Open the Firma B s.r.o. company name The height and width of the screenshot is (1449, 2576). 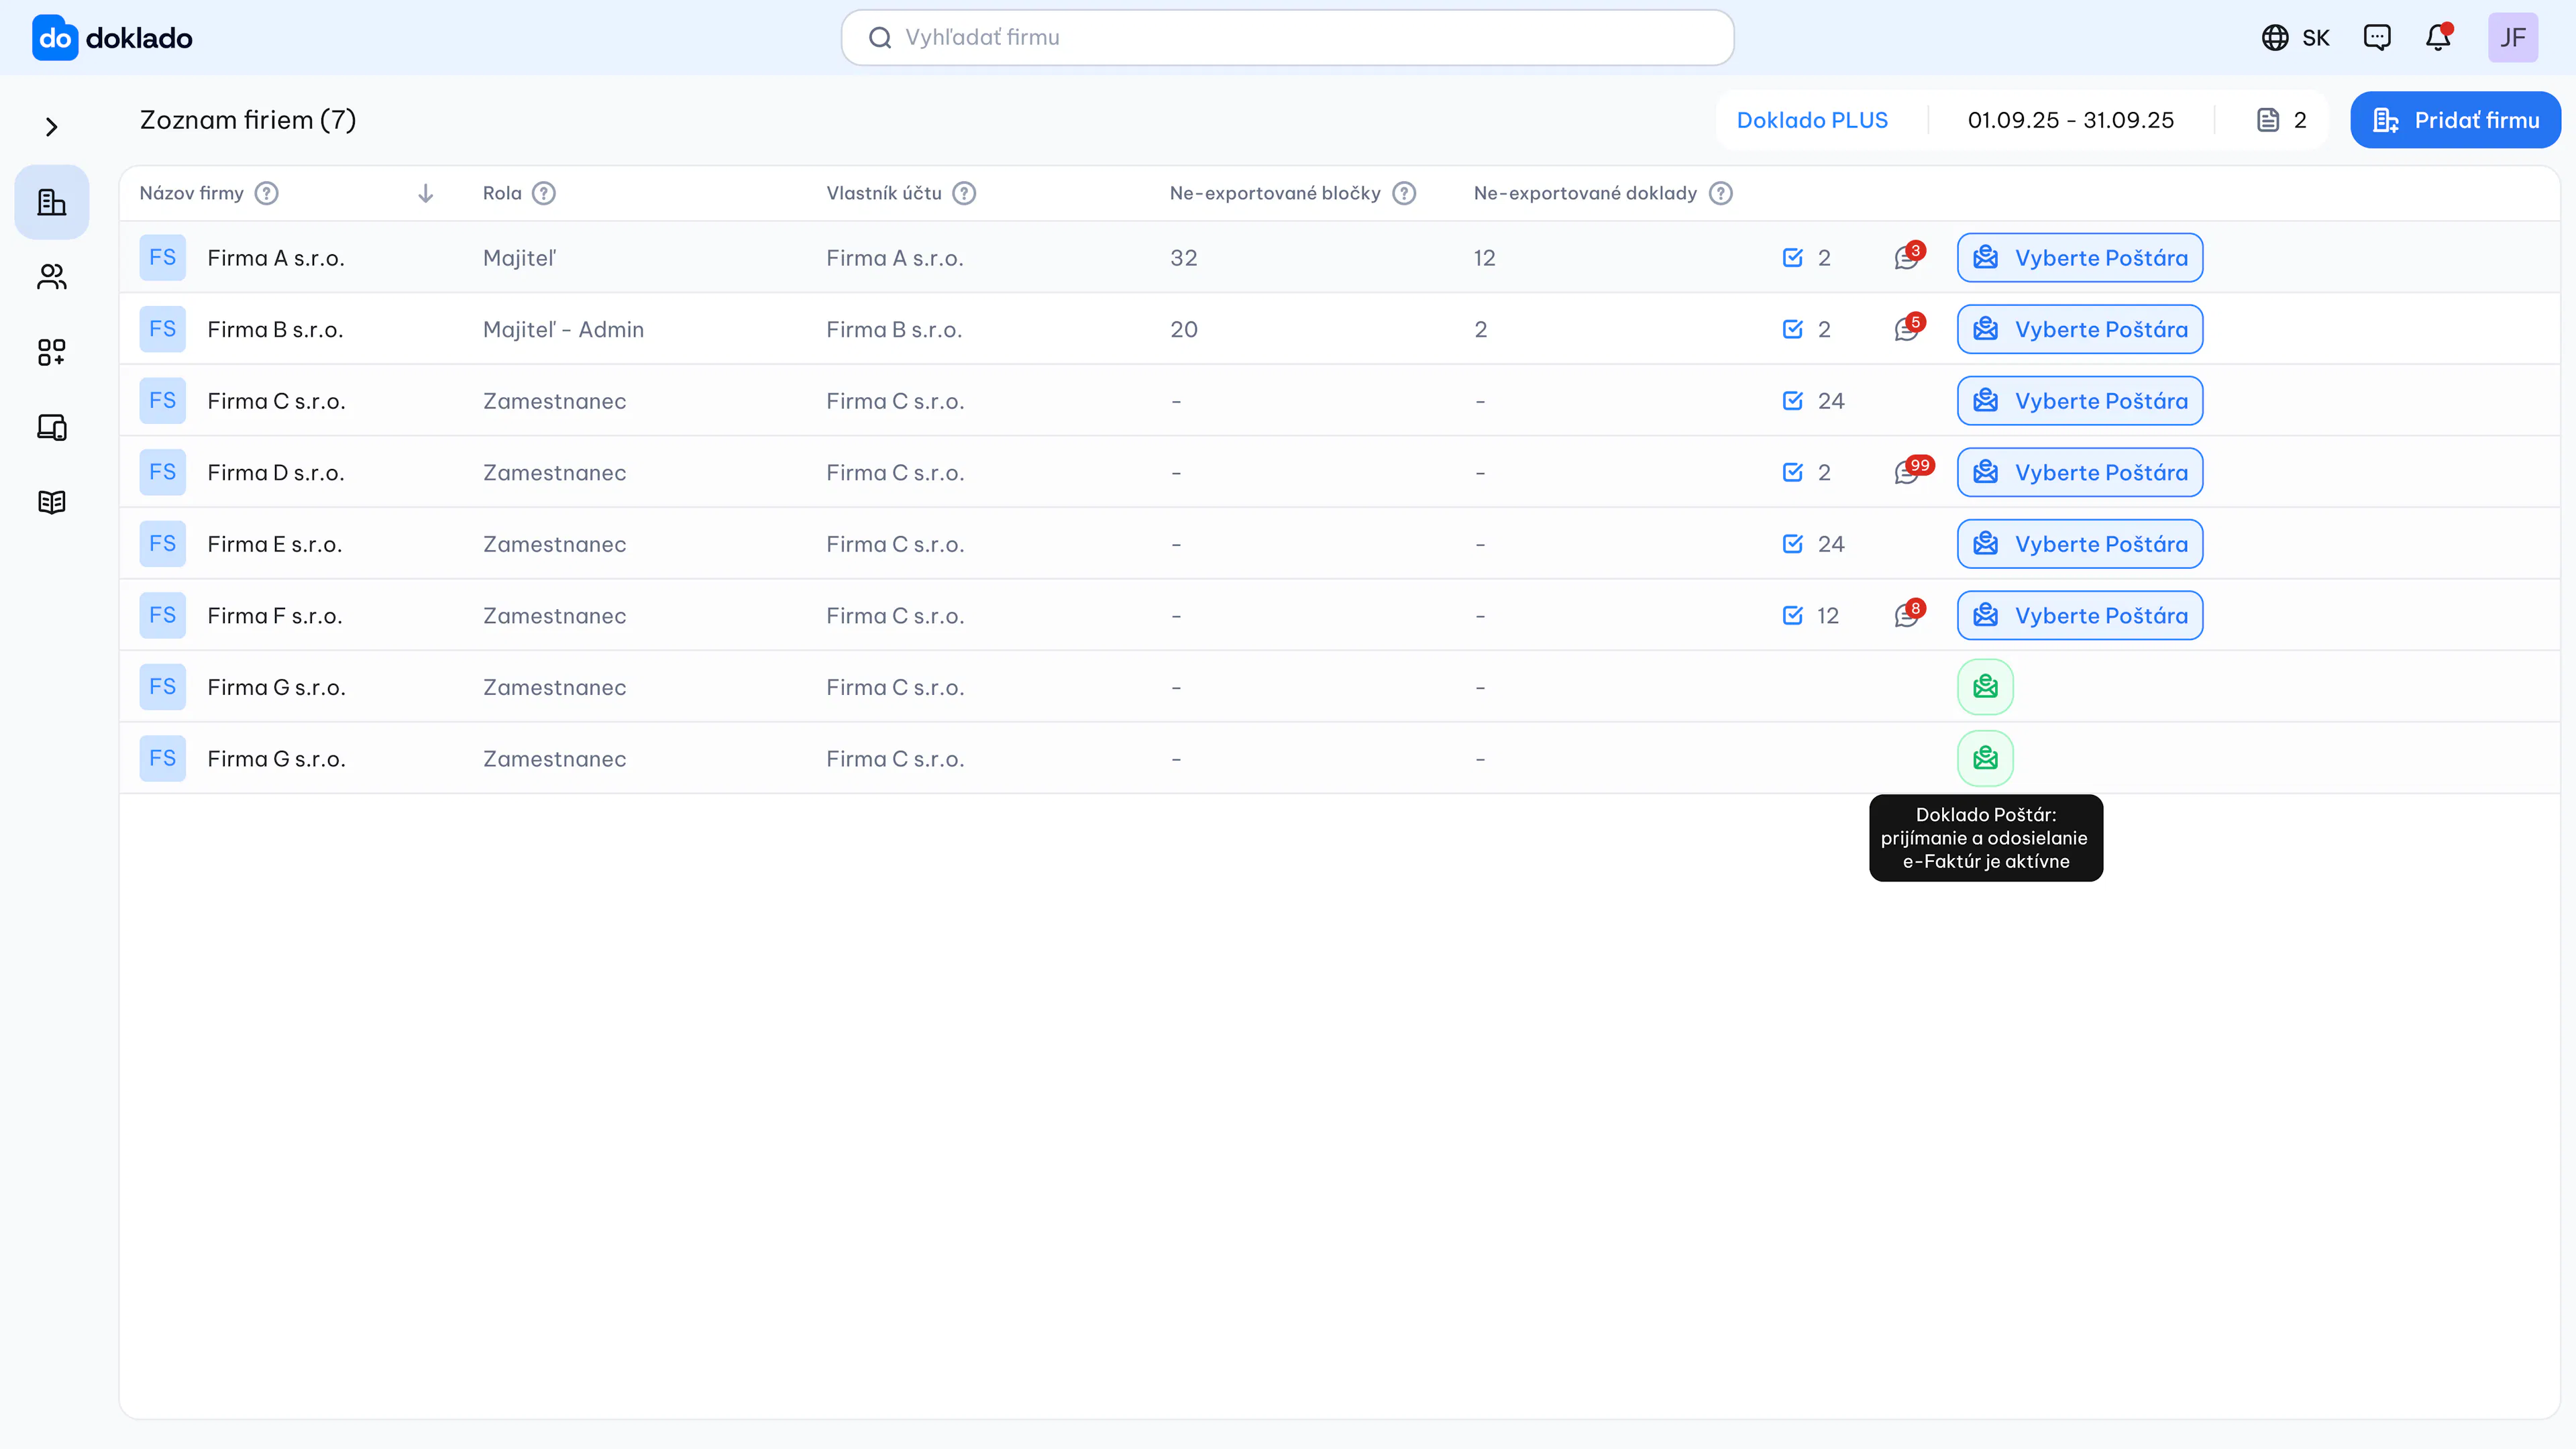pyautogui.click(x=275, y=329)
